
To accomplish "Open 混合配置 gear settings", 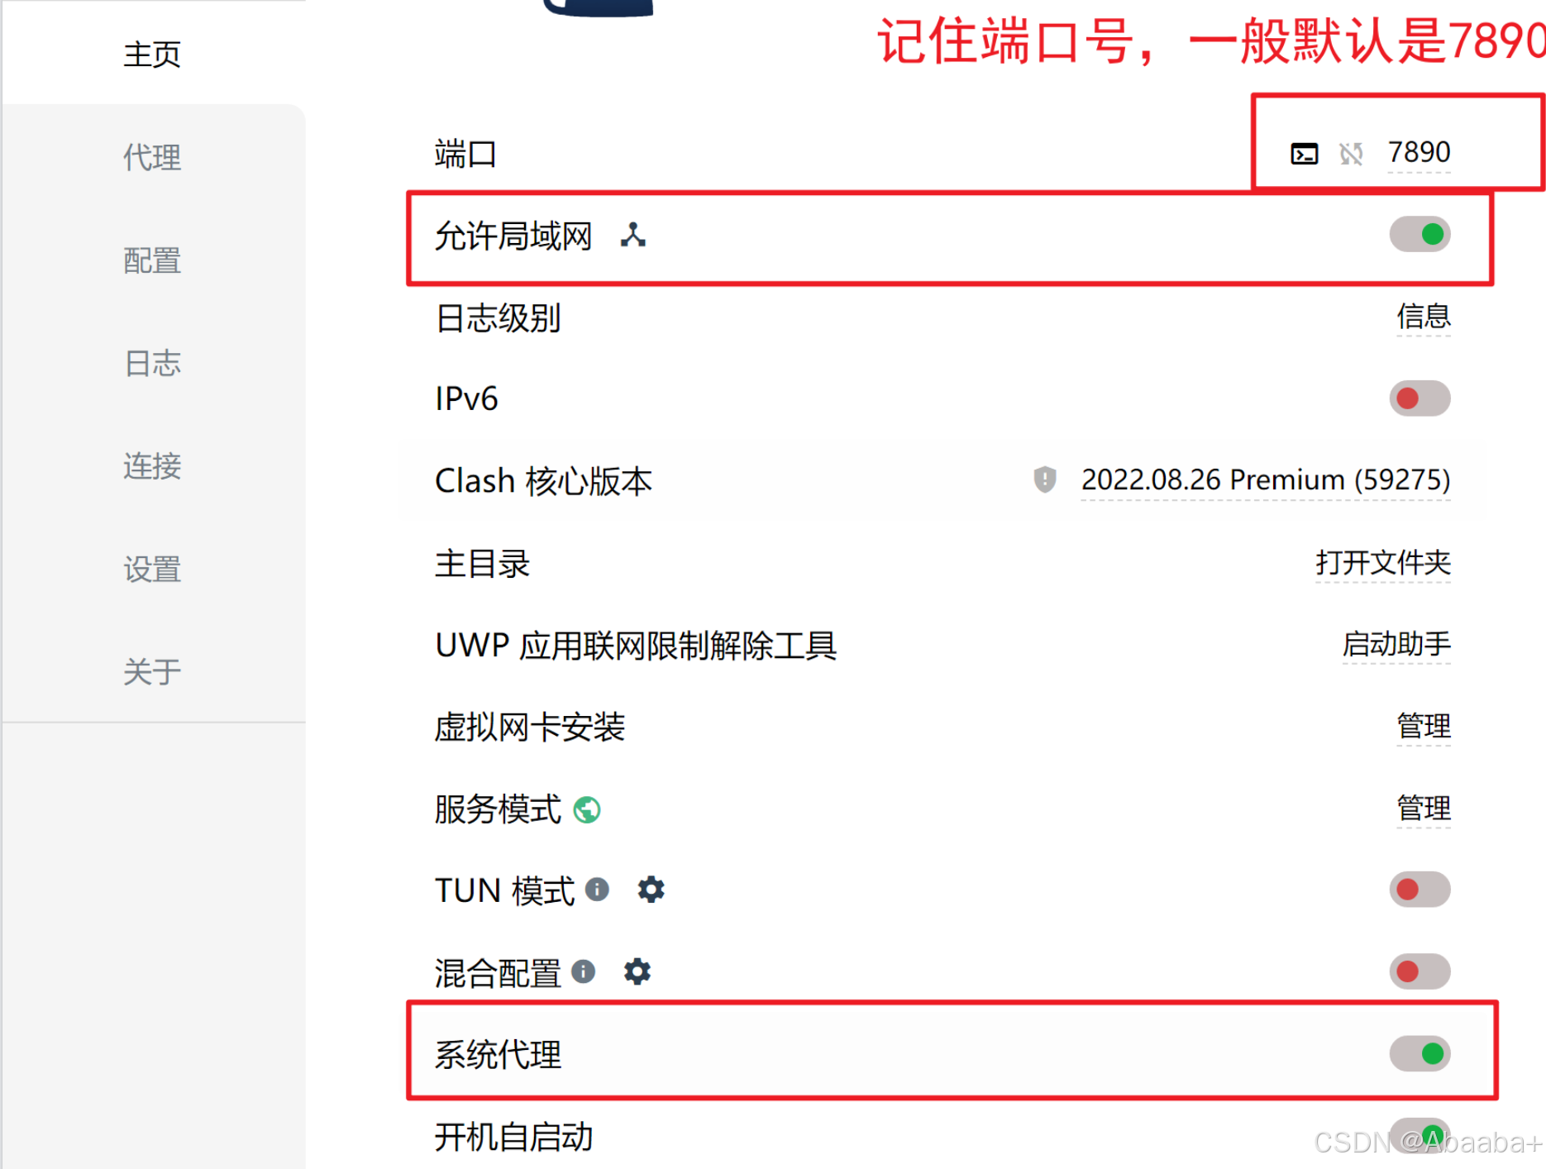I will [x=637, y=971].
